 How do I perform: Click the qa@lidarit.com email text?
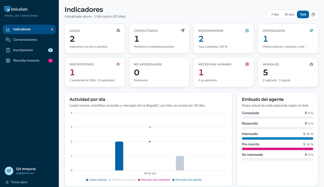(x=25, y=173)
